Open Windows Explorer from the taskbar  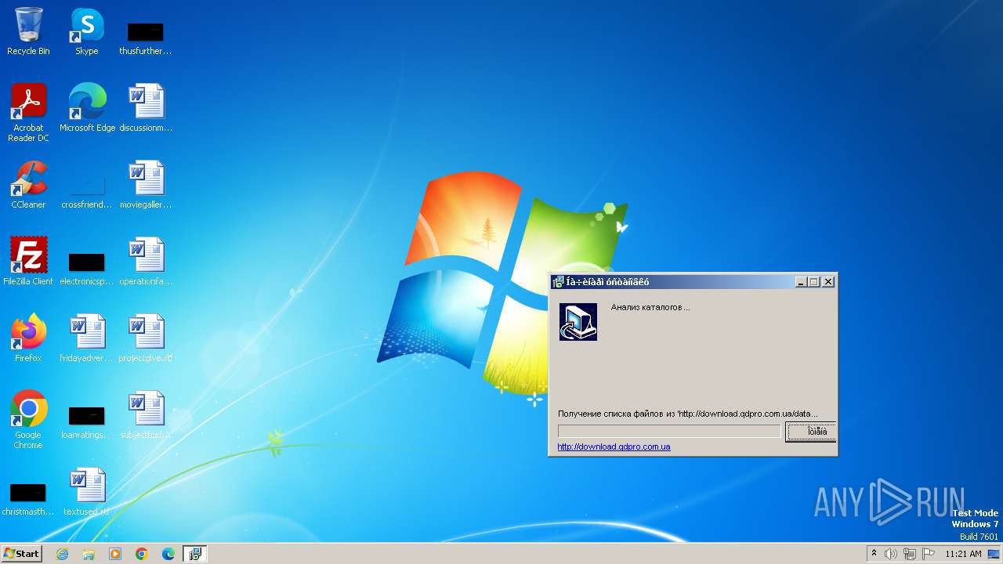pos(89,554)
